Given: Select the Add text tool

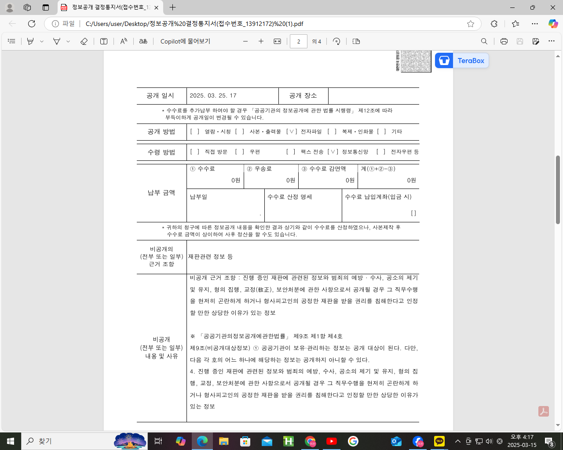Looking at the screenshot, I should click(x=102, y=41).
